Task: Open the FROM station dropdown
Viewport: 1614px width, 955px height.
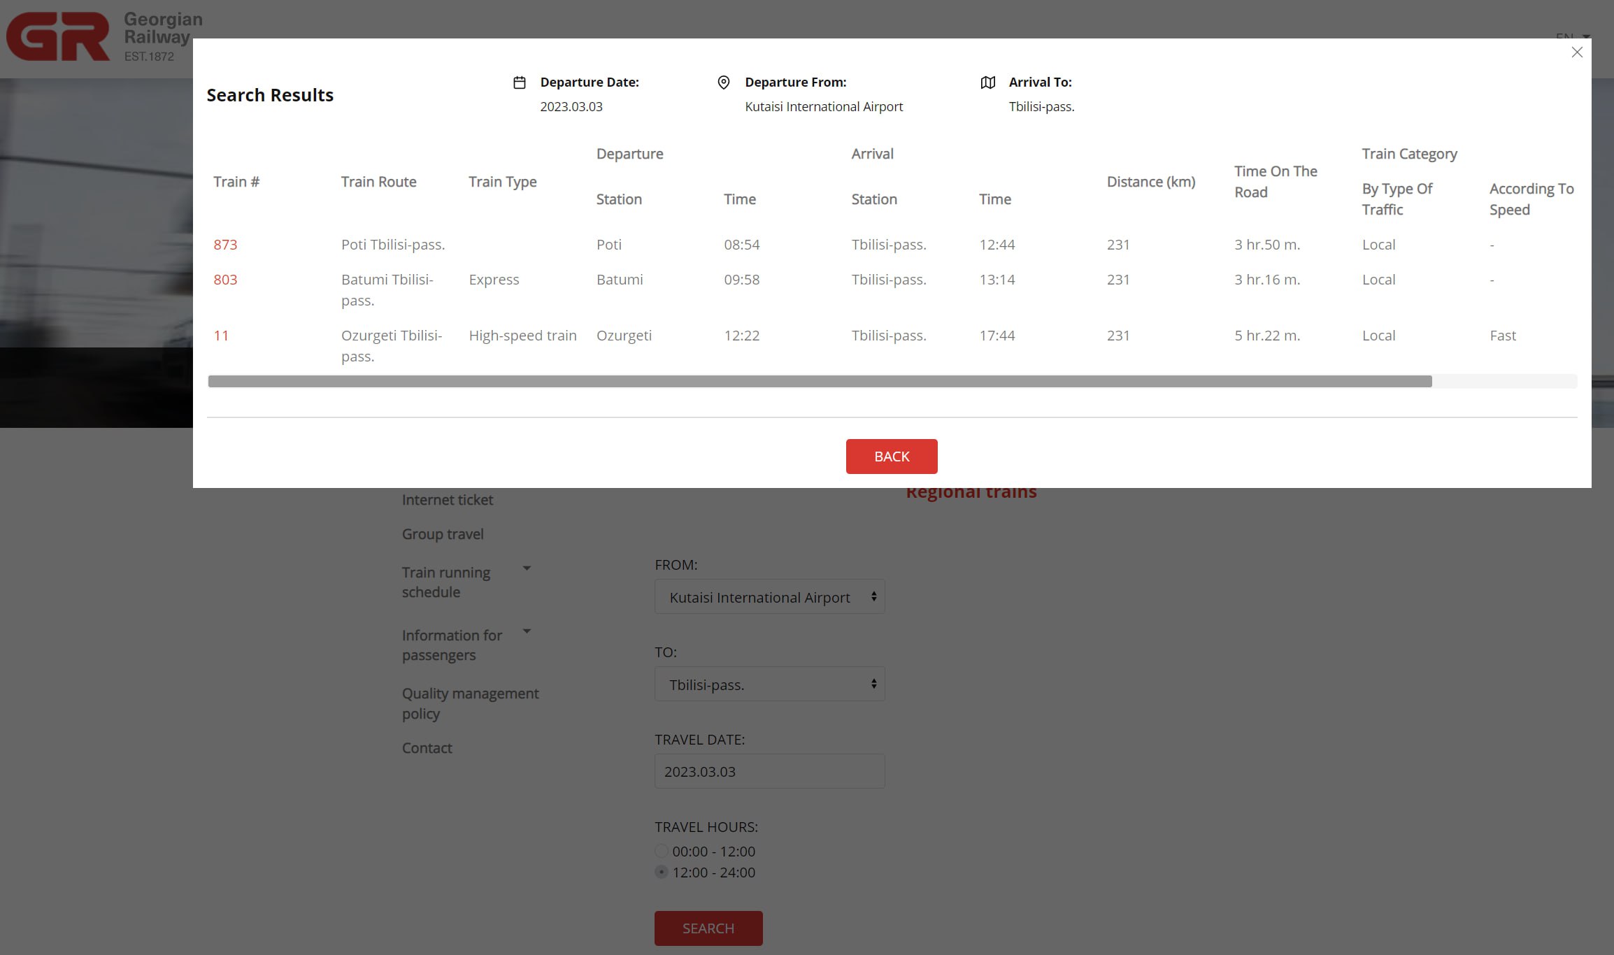Action: (x=769, y=597)
